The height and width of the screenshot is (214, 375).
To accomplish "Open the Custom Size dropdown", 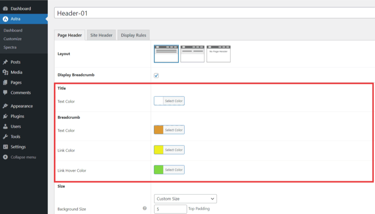I will 185,199.
